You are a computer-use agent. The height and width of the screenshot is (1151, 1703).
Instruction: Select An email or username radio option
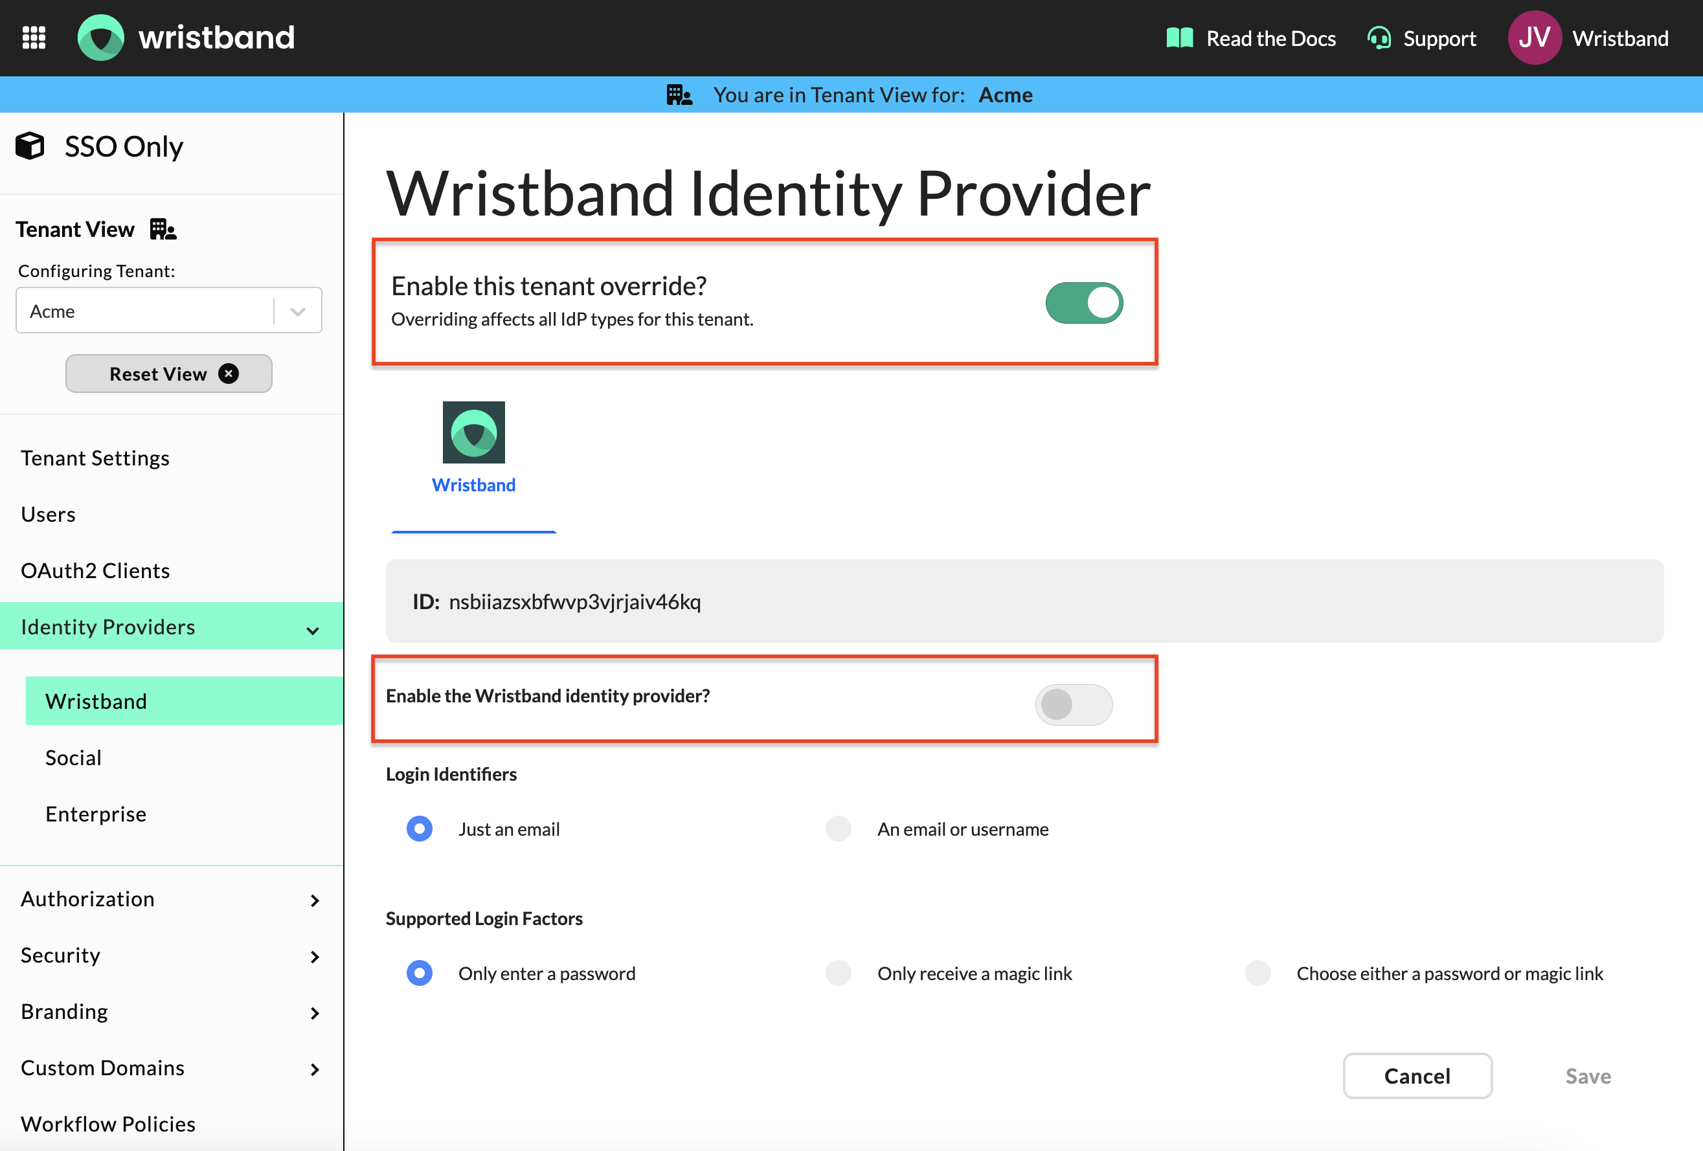(839, 829)
